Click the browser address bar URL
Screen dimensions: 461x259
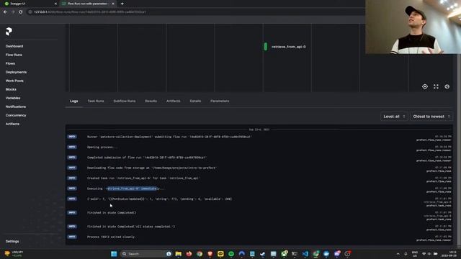click(x=90, y=12)
